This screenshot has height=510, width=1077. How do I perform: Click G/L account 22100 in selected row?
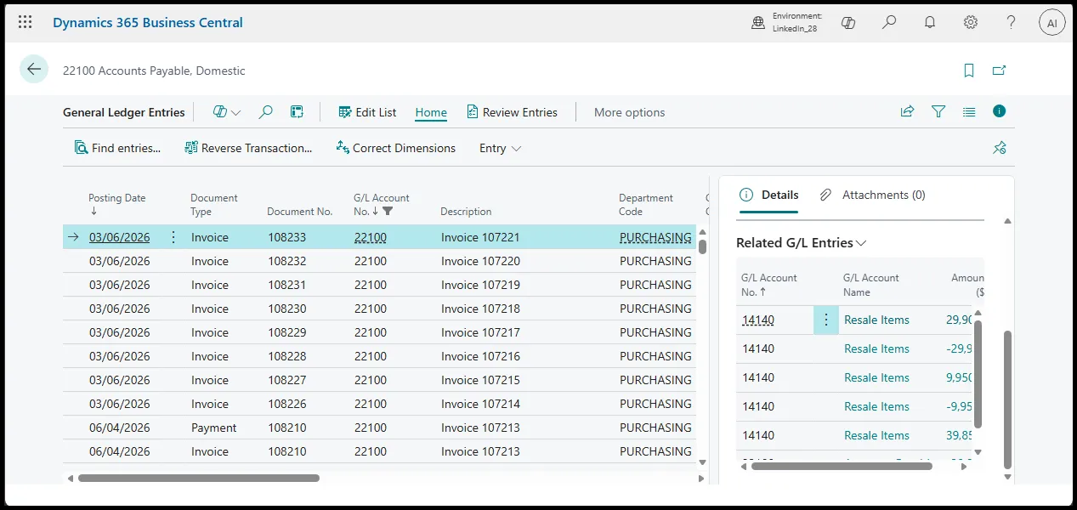click(371, 237)
